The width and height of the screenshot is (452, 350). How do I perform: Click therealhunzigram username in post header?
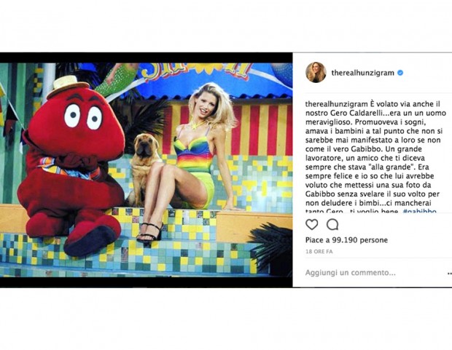click(x=362, y=73)
